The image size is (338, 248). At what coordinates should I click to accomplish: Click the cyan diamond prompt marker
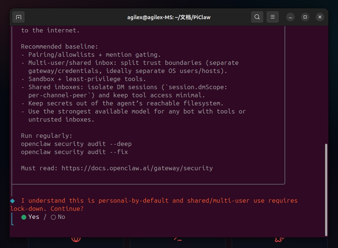tap(13, 201)
